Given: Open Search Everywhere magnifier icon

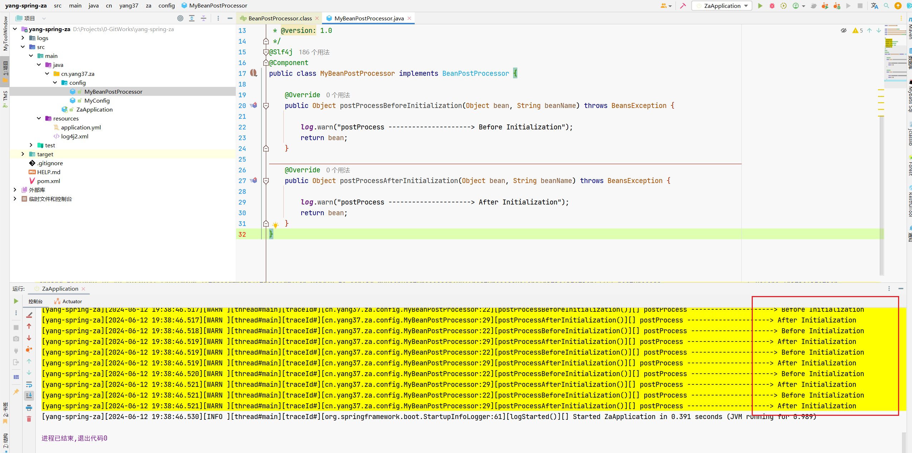Looking at the screenshot, I should (x=886, y=6).
